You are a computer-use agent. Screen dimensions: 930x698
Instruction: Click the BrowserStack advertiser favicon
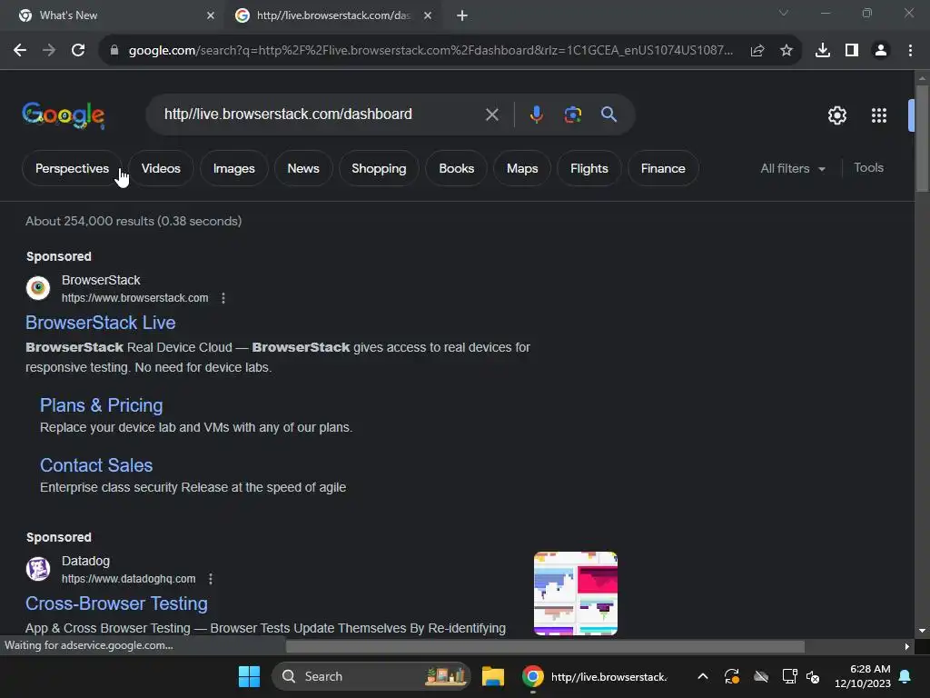click(x=38, y=288)
